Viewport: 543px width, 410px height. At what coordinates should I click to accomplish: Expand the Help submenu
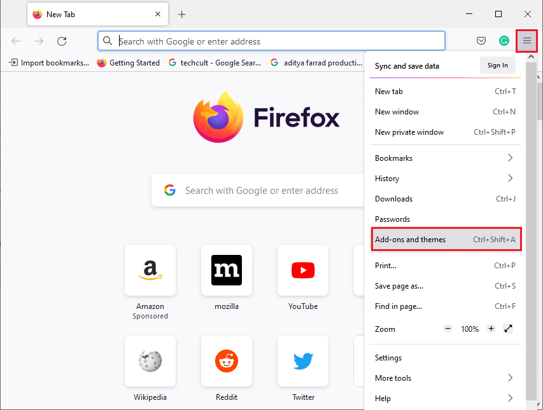(x=446, y=399)
